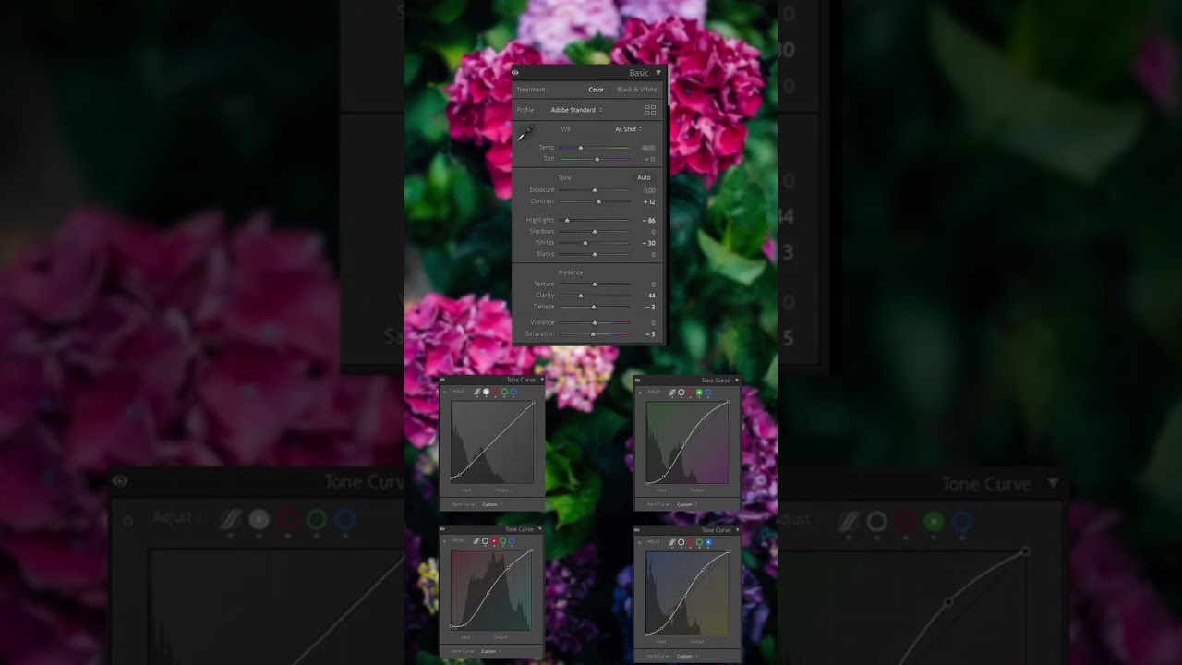
Task: Select red channel circle in white-channel Tone Curve panel
Action: tap(495, 392)
